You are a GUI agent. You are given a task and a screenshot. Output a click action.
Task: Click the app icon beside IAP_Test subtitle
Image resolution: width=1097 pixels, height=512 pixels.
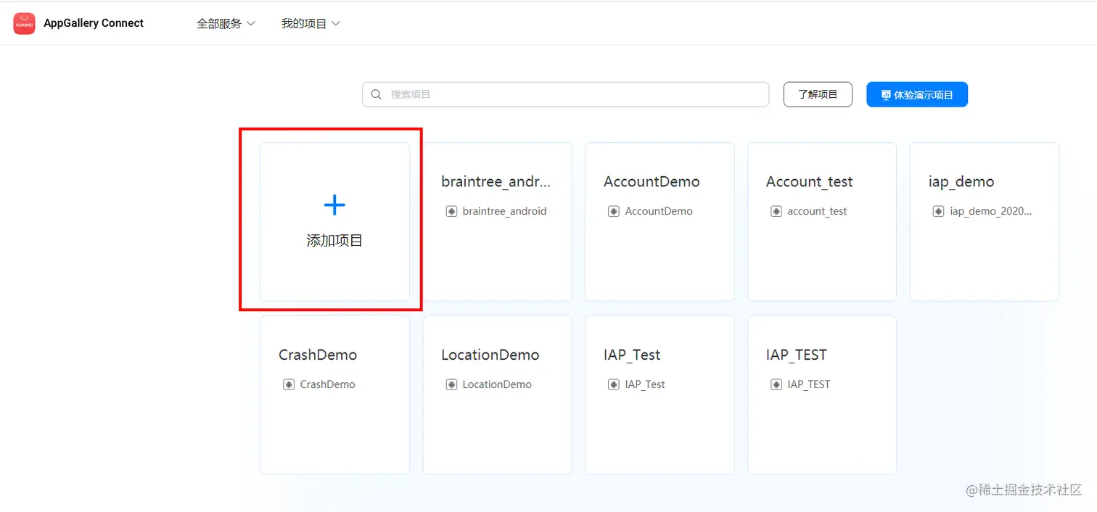point(614,384)
